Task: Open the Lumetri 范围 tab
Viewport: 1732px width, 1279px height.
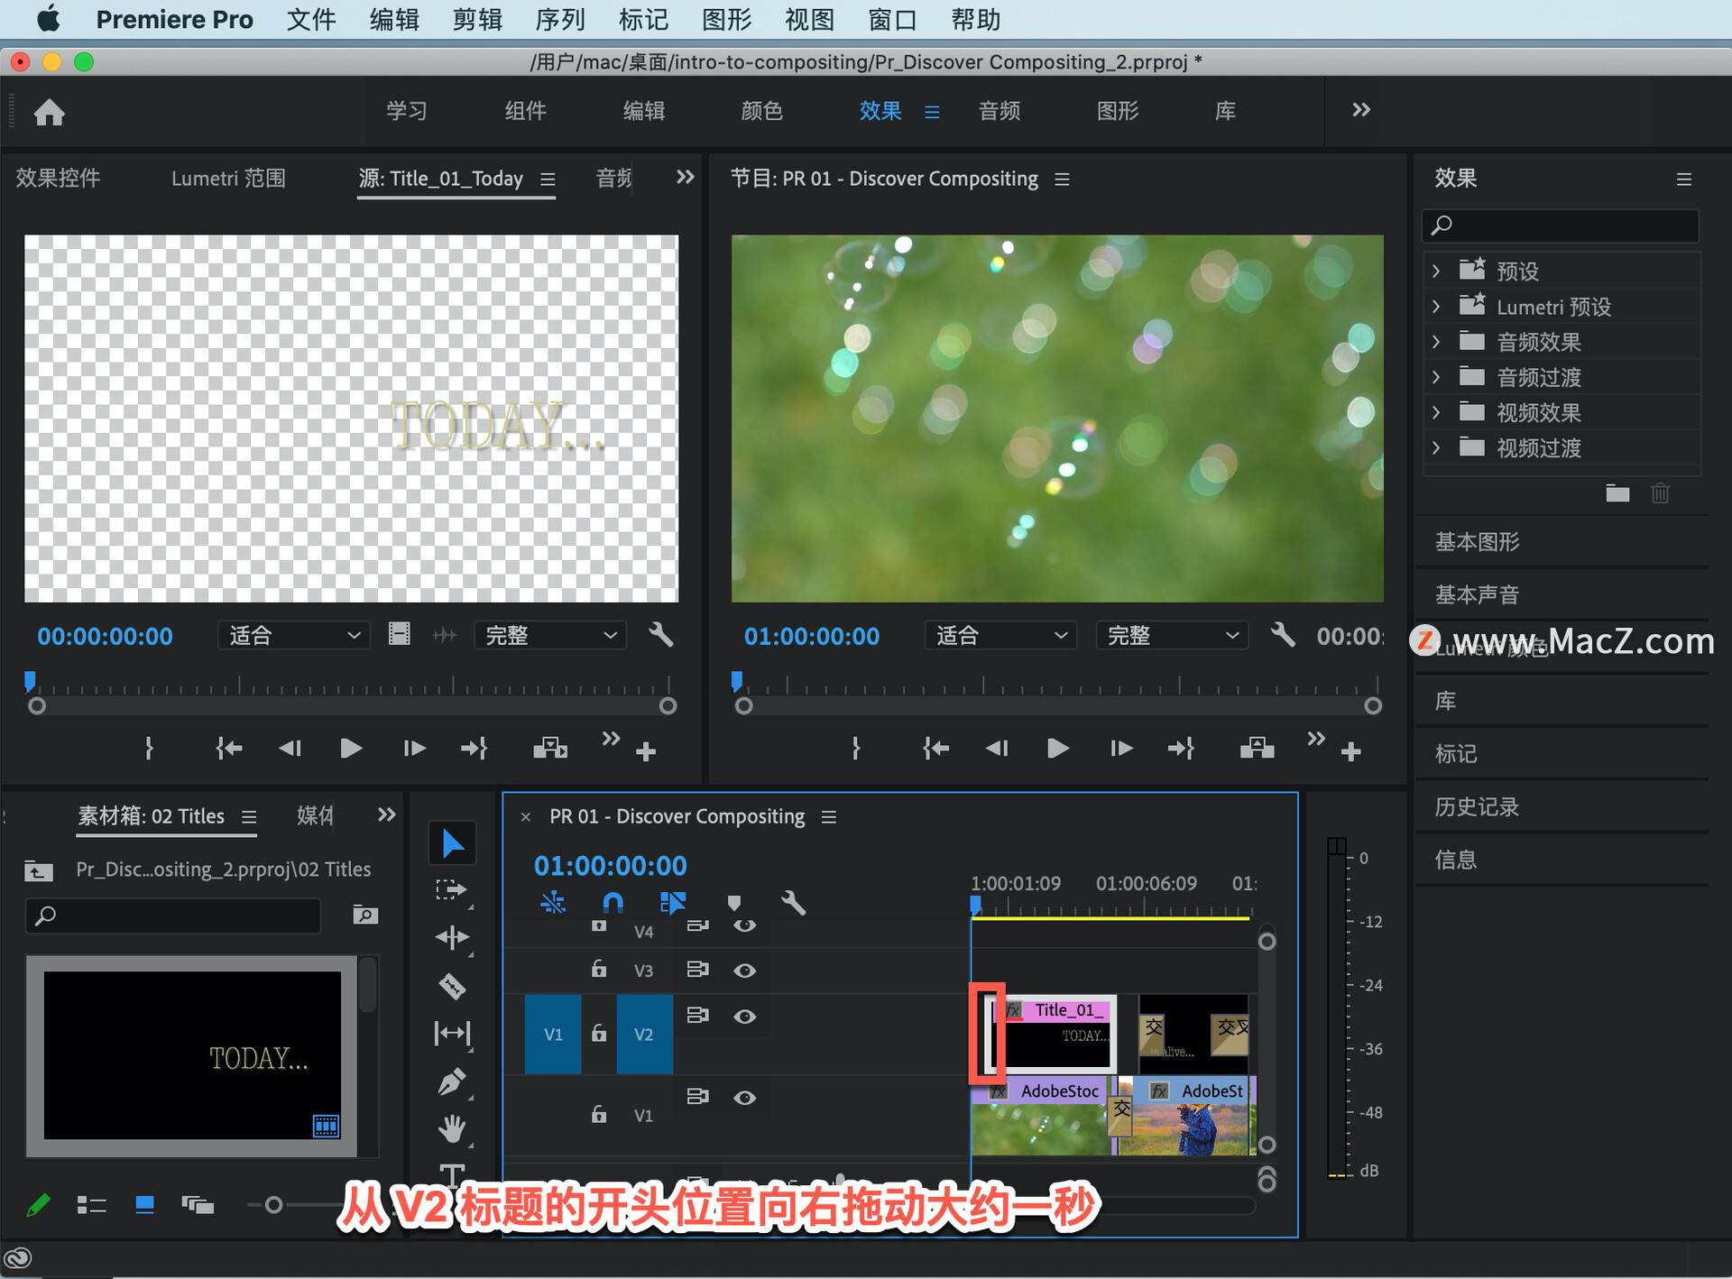Action: 228,178
